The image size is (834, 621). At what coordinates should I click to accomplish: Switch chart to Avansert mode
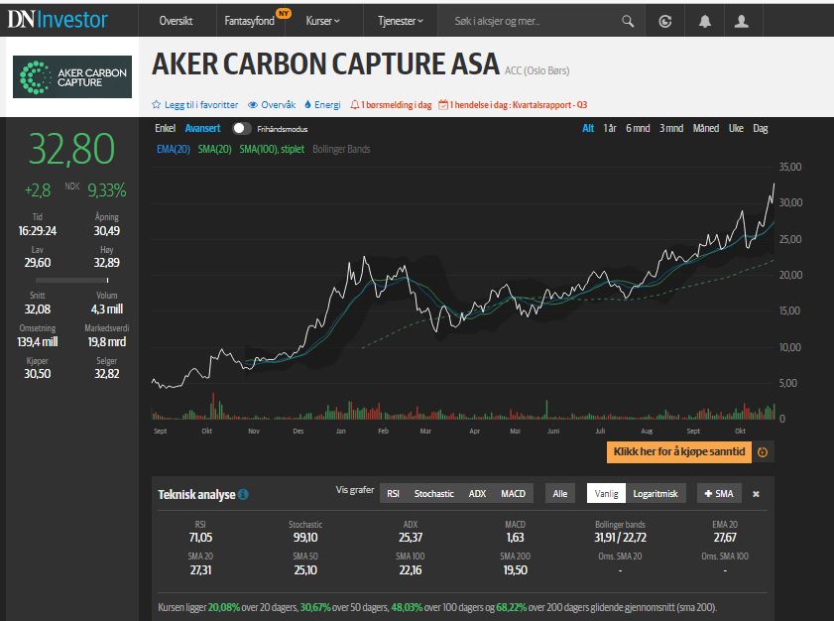(x=202, y=128)
